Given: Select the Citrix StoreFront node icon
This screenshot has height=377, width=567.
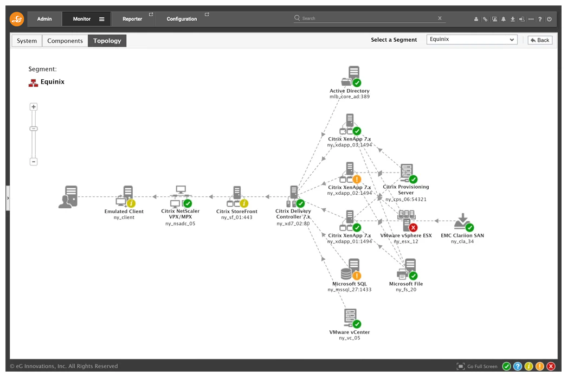Looking at the screenshot, I should pos(237,197).
